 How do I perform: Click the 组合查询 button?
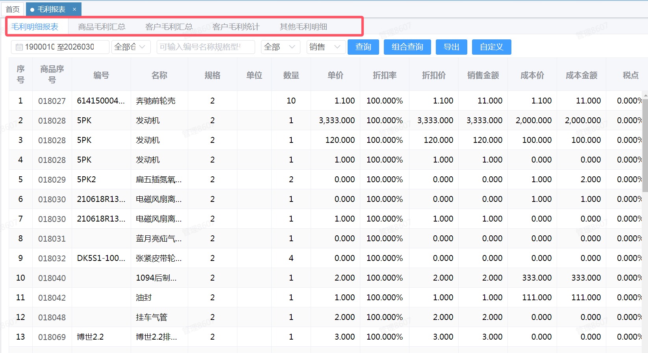pyautogui.click(x=407, y=47)
